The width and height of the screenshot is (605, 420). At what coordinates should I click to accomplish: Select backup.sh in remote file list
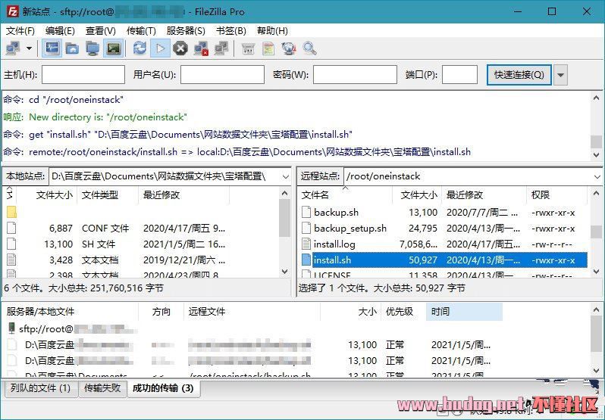tap(444, 212)
